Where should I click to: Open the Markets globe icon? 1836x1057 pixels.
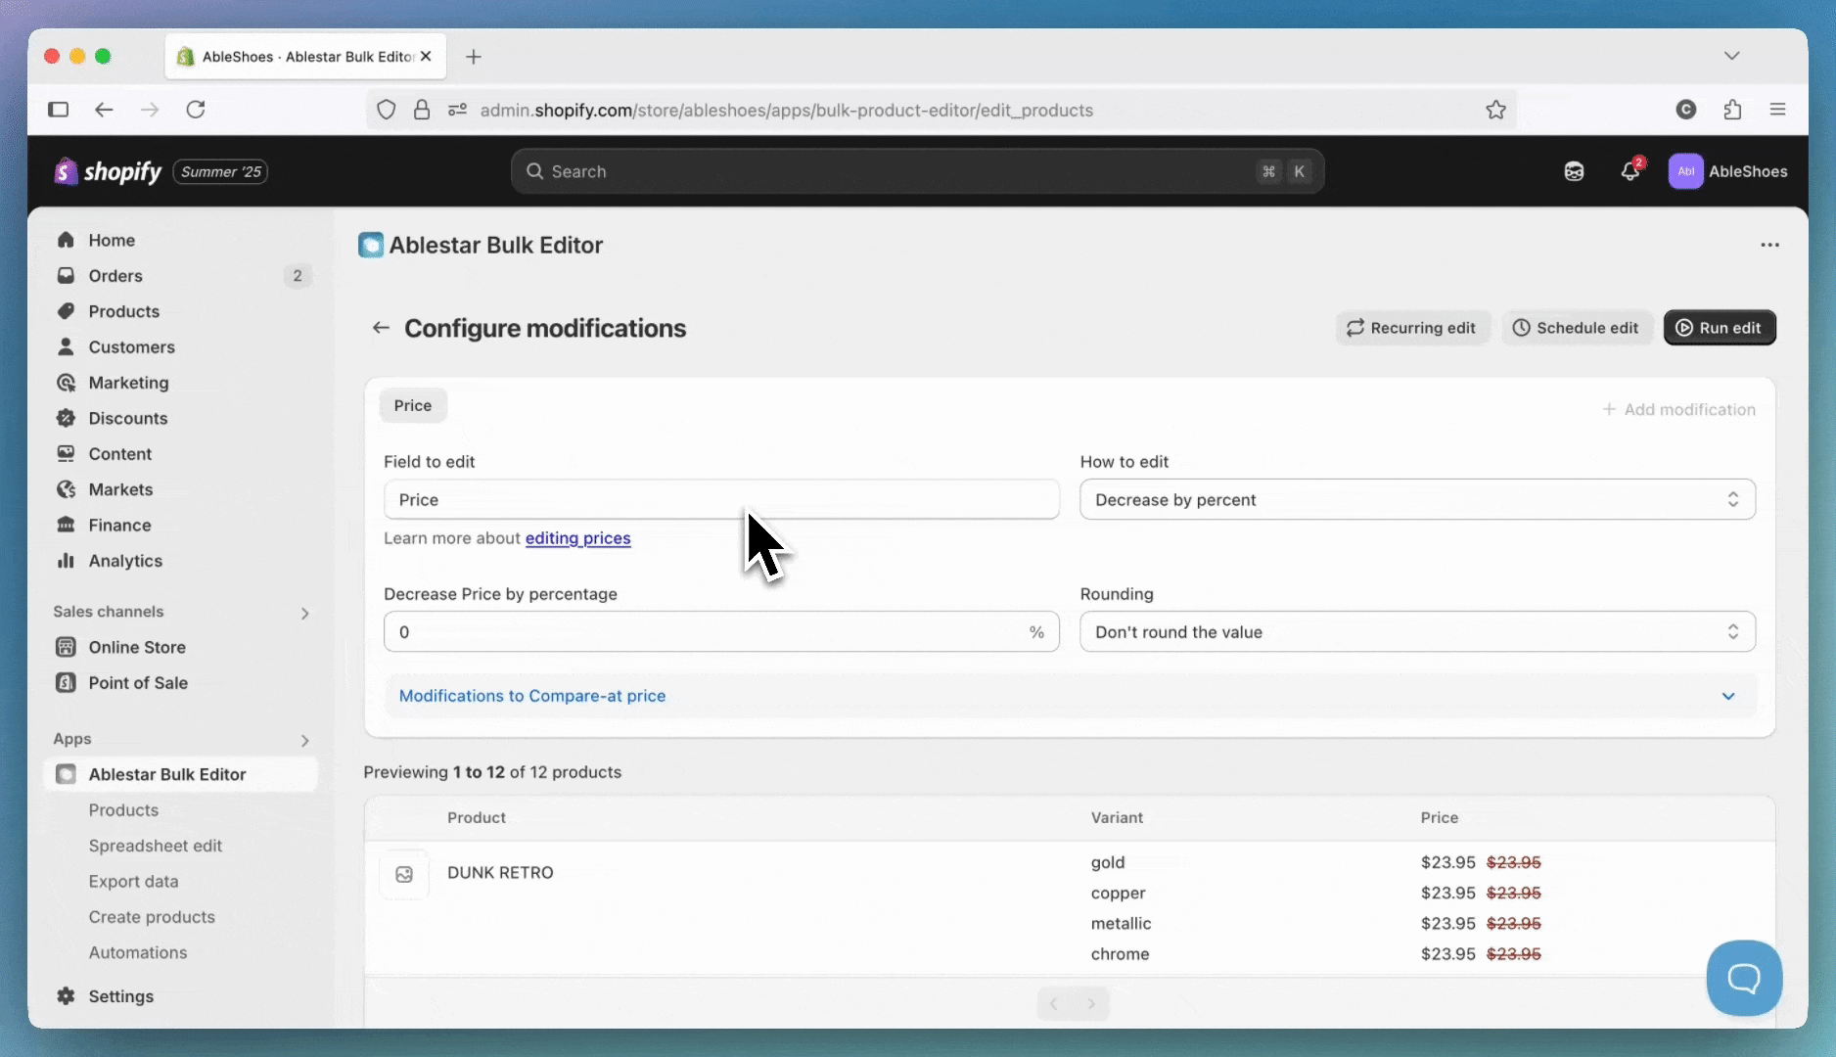click(x=66, y=489)
